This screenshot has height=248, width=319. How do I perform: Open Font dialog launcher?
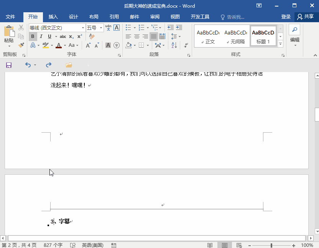pos(119,55)
